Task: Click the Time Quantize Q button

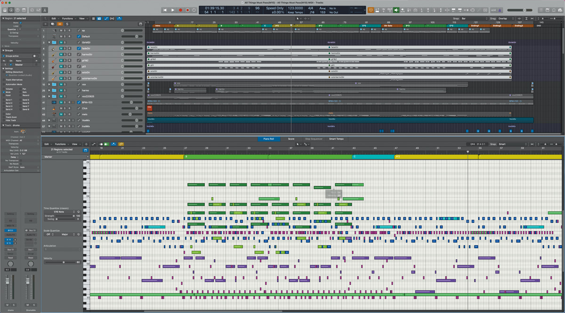Action: (79, 212)
